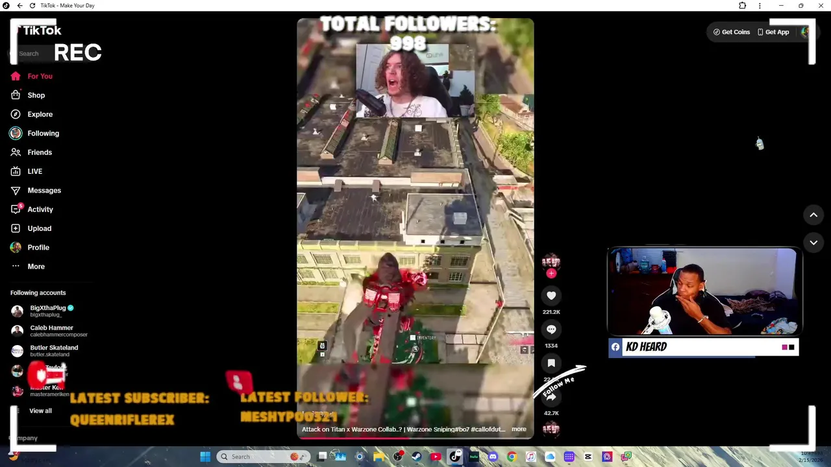This screenshot has width=831, height=467.
Task: Open Hulu from the taskbar
Action: [x=474, y=457]
